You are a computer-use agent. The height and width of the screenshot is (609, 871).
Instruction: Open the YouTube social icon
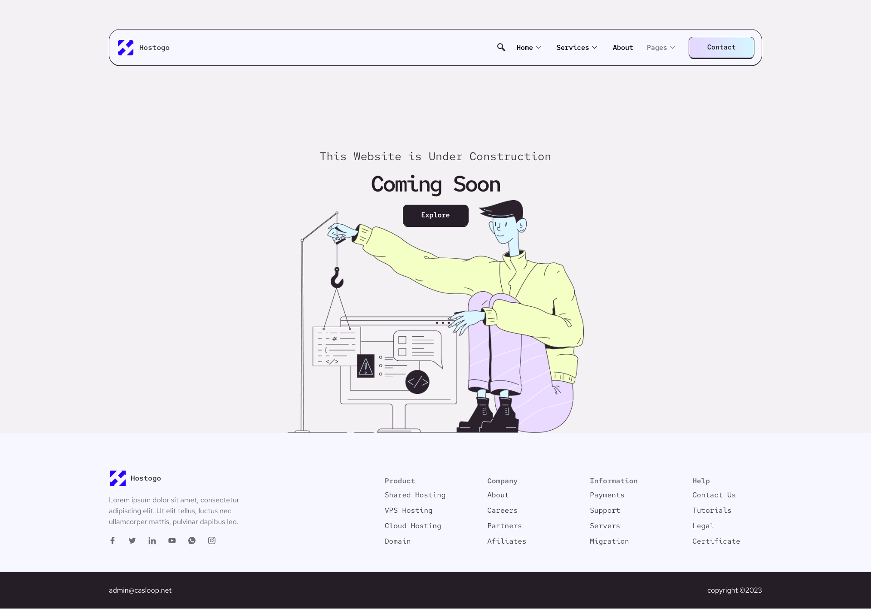pyautogui.click(x=172, y=540)
